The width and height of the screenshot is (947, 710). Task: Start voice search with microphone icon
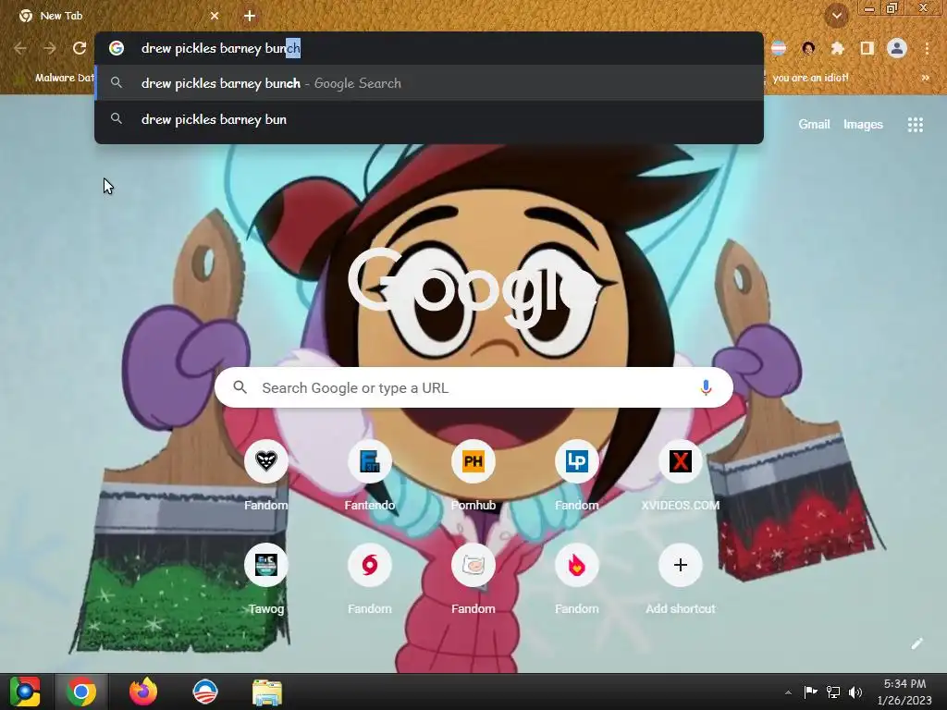706,387
